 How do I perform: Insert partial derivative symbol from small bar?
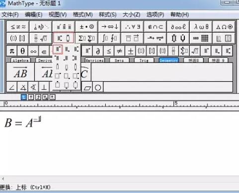[x=98, y=51]
